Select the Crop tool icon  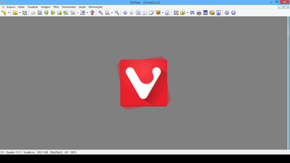39,13
